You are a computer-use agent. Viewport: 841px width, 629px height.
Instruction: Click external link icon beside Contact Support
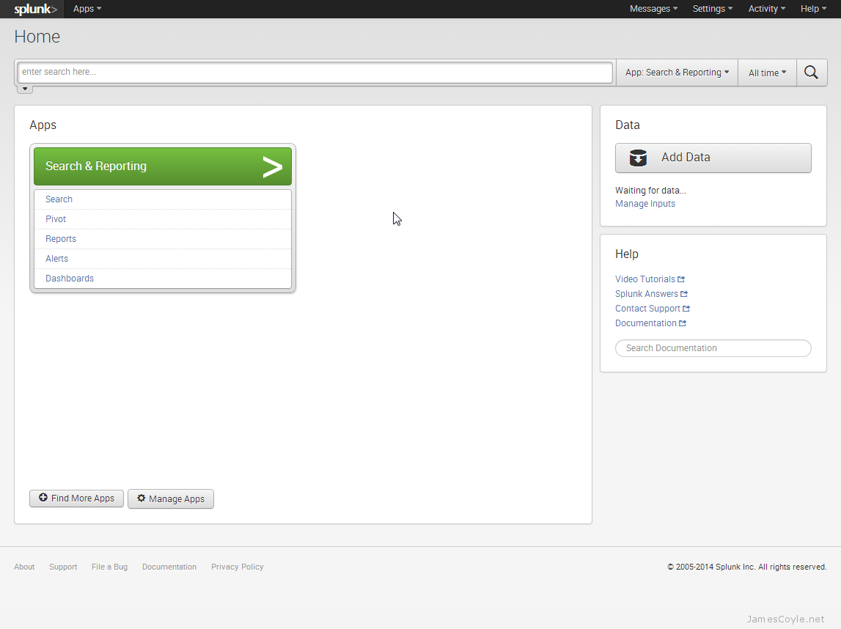tap(686, 309)
